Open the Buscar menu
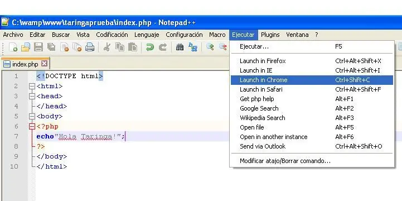402x201 pixels. point(61,35)
